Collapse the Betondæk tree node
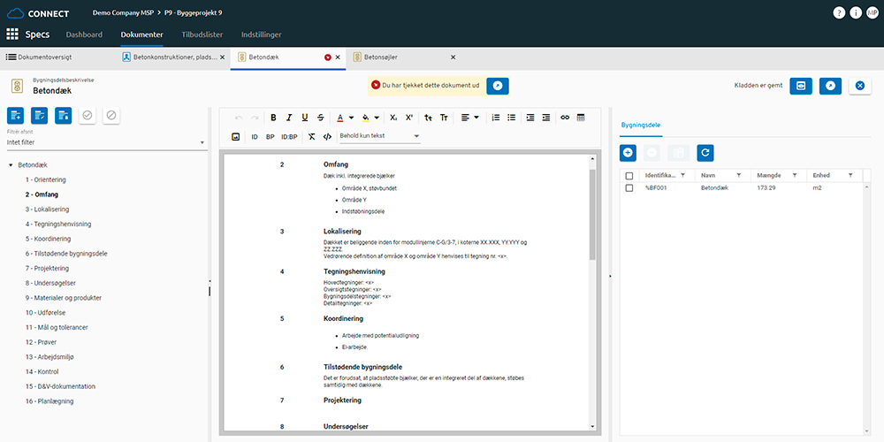This screenshot has height=442, width=884. point(10,165)
